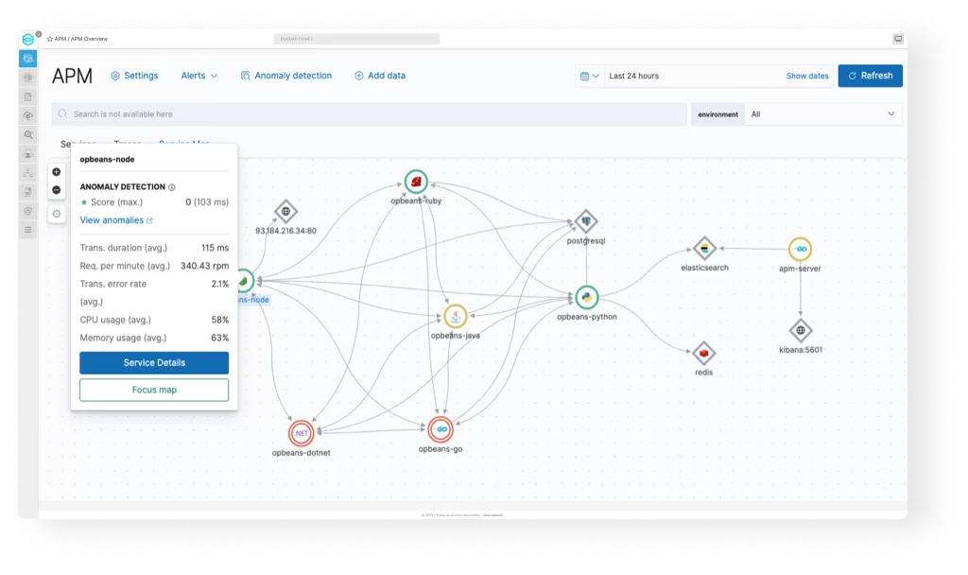Click the redis node icon
Image resolution: width=968 pixels, height=575 pixels.
coord(703,354)
